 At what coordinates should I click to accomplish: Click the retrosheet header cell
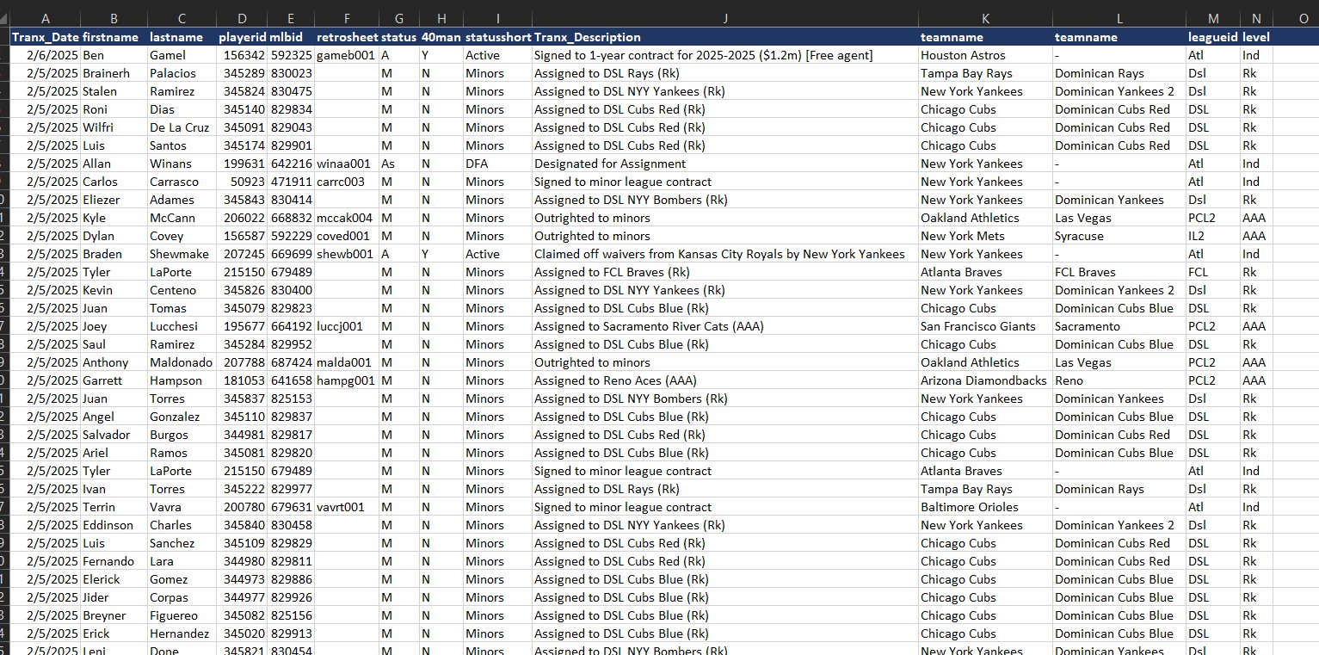(346, 37)
